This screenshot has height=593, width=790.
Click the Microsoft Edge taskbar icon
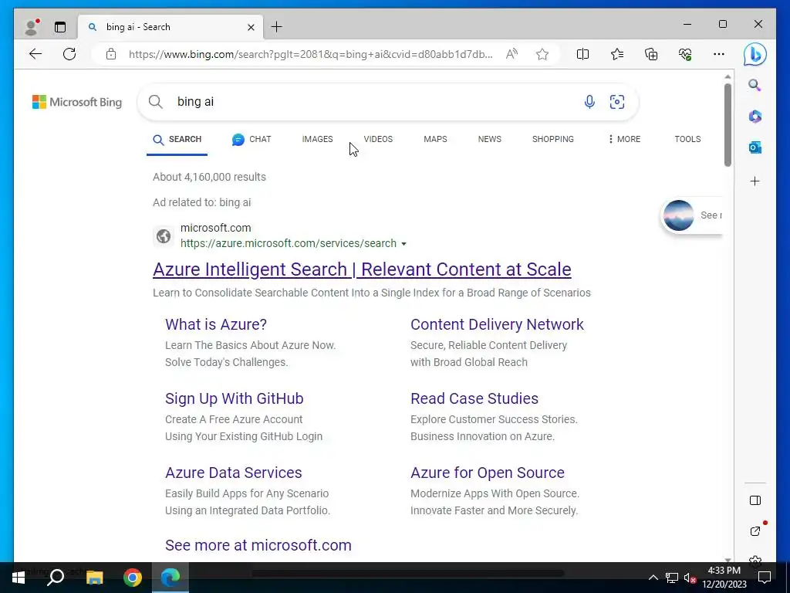point(170,578)
